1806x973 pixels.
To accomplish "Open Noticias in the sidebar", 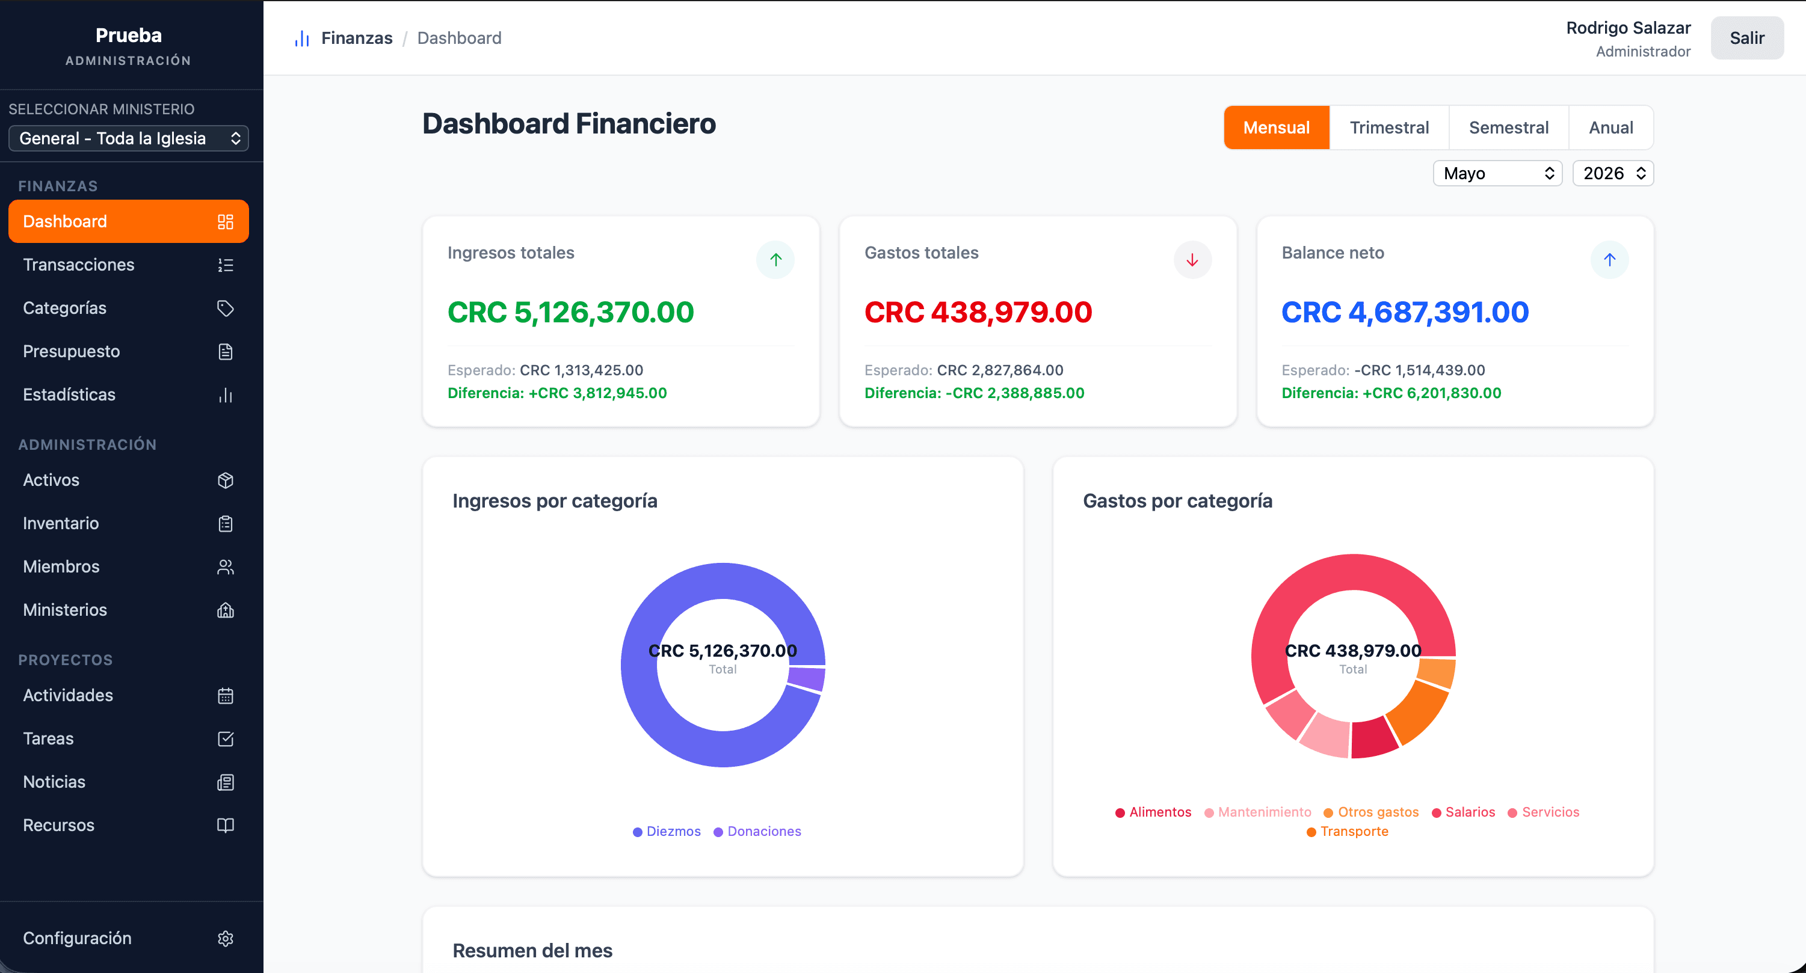I will click(128, 782).
